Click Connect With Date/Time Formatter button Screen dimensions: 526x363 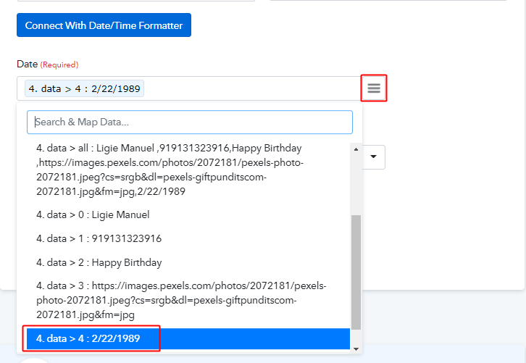[x=104, y=25]
